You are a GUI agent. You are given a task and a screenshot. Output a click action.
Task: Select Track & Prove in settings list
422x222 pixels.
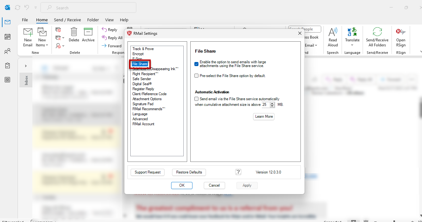(x=143, y=49)
